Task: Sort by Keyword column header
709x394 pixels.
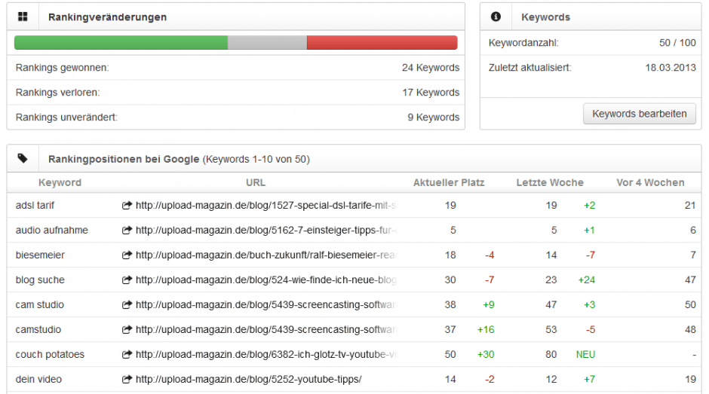Action: (x=60, y=182)
